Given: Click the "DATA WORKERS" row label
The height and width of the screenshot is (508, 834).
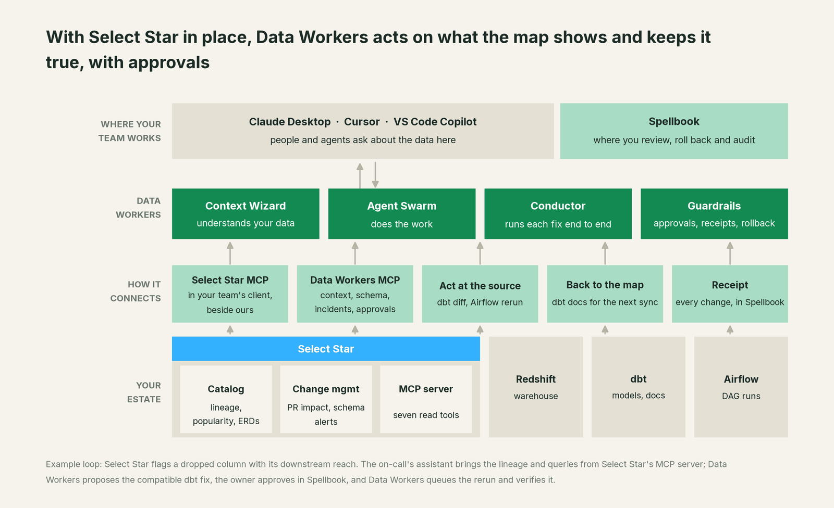Looking at the screenshot, I should 138,208.
